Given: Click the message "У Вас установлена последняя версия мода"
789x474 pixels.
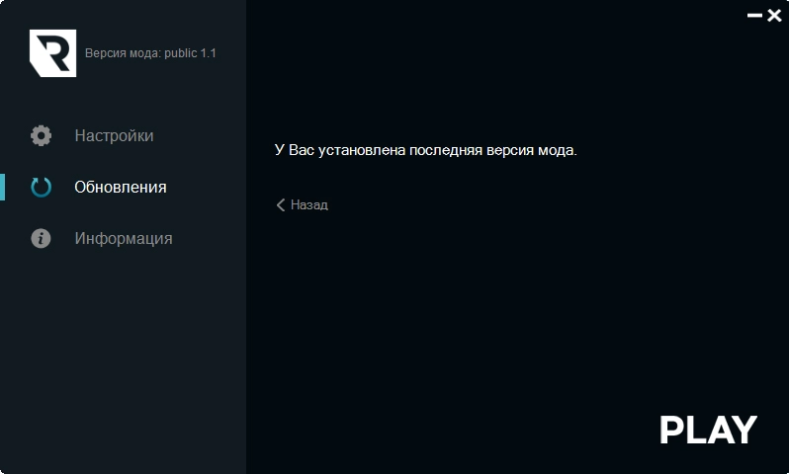Looking at the screenshot, I should point(425,150).
